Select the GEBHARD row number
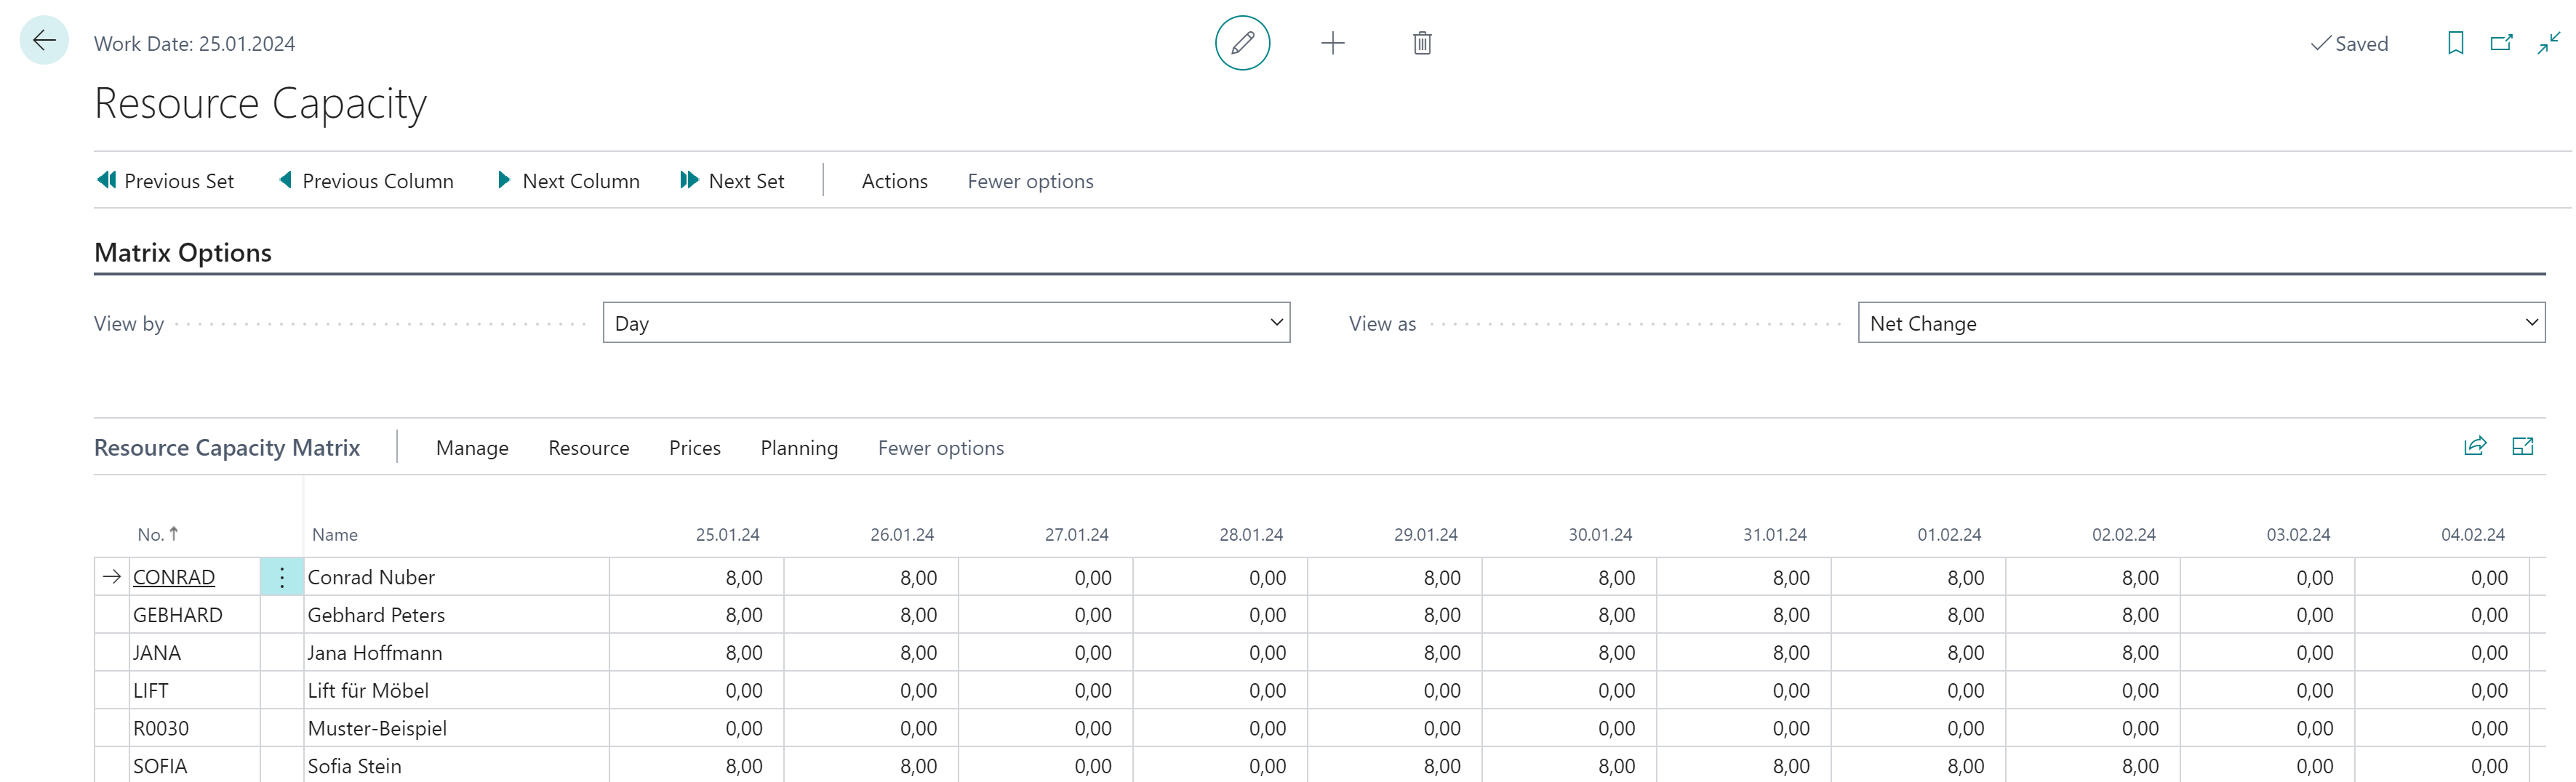Screen dimensions: 2576x782 click(x=177, y=616)
